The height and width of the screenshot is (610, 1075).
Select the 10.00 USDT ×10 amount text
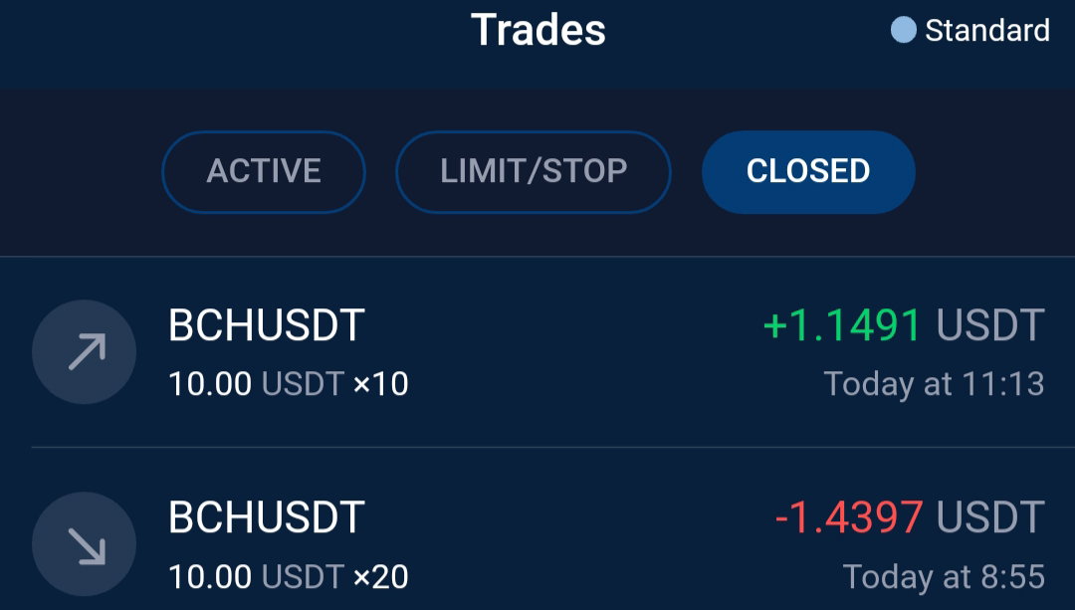point(289,384)
